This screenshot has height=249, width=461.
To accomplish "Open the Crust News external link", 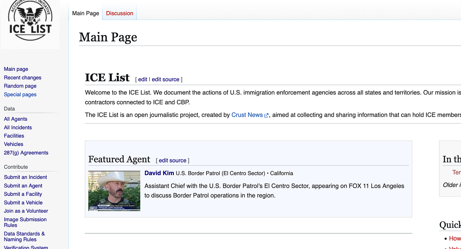I will pyautogui.click(x=247, y=115).
